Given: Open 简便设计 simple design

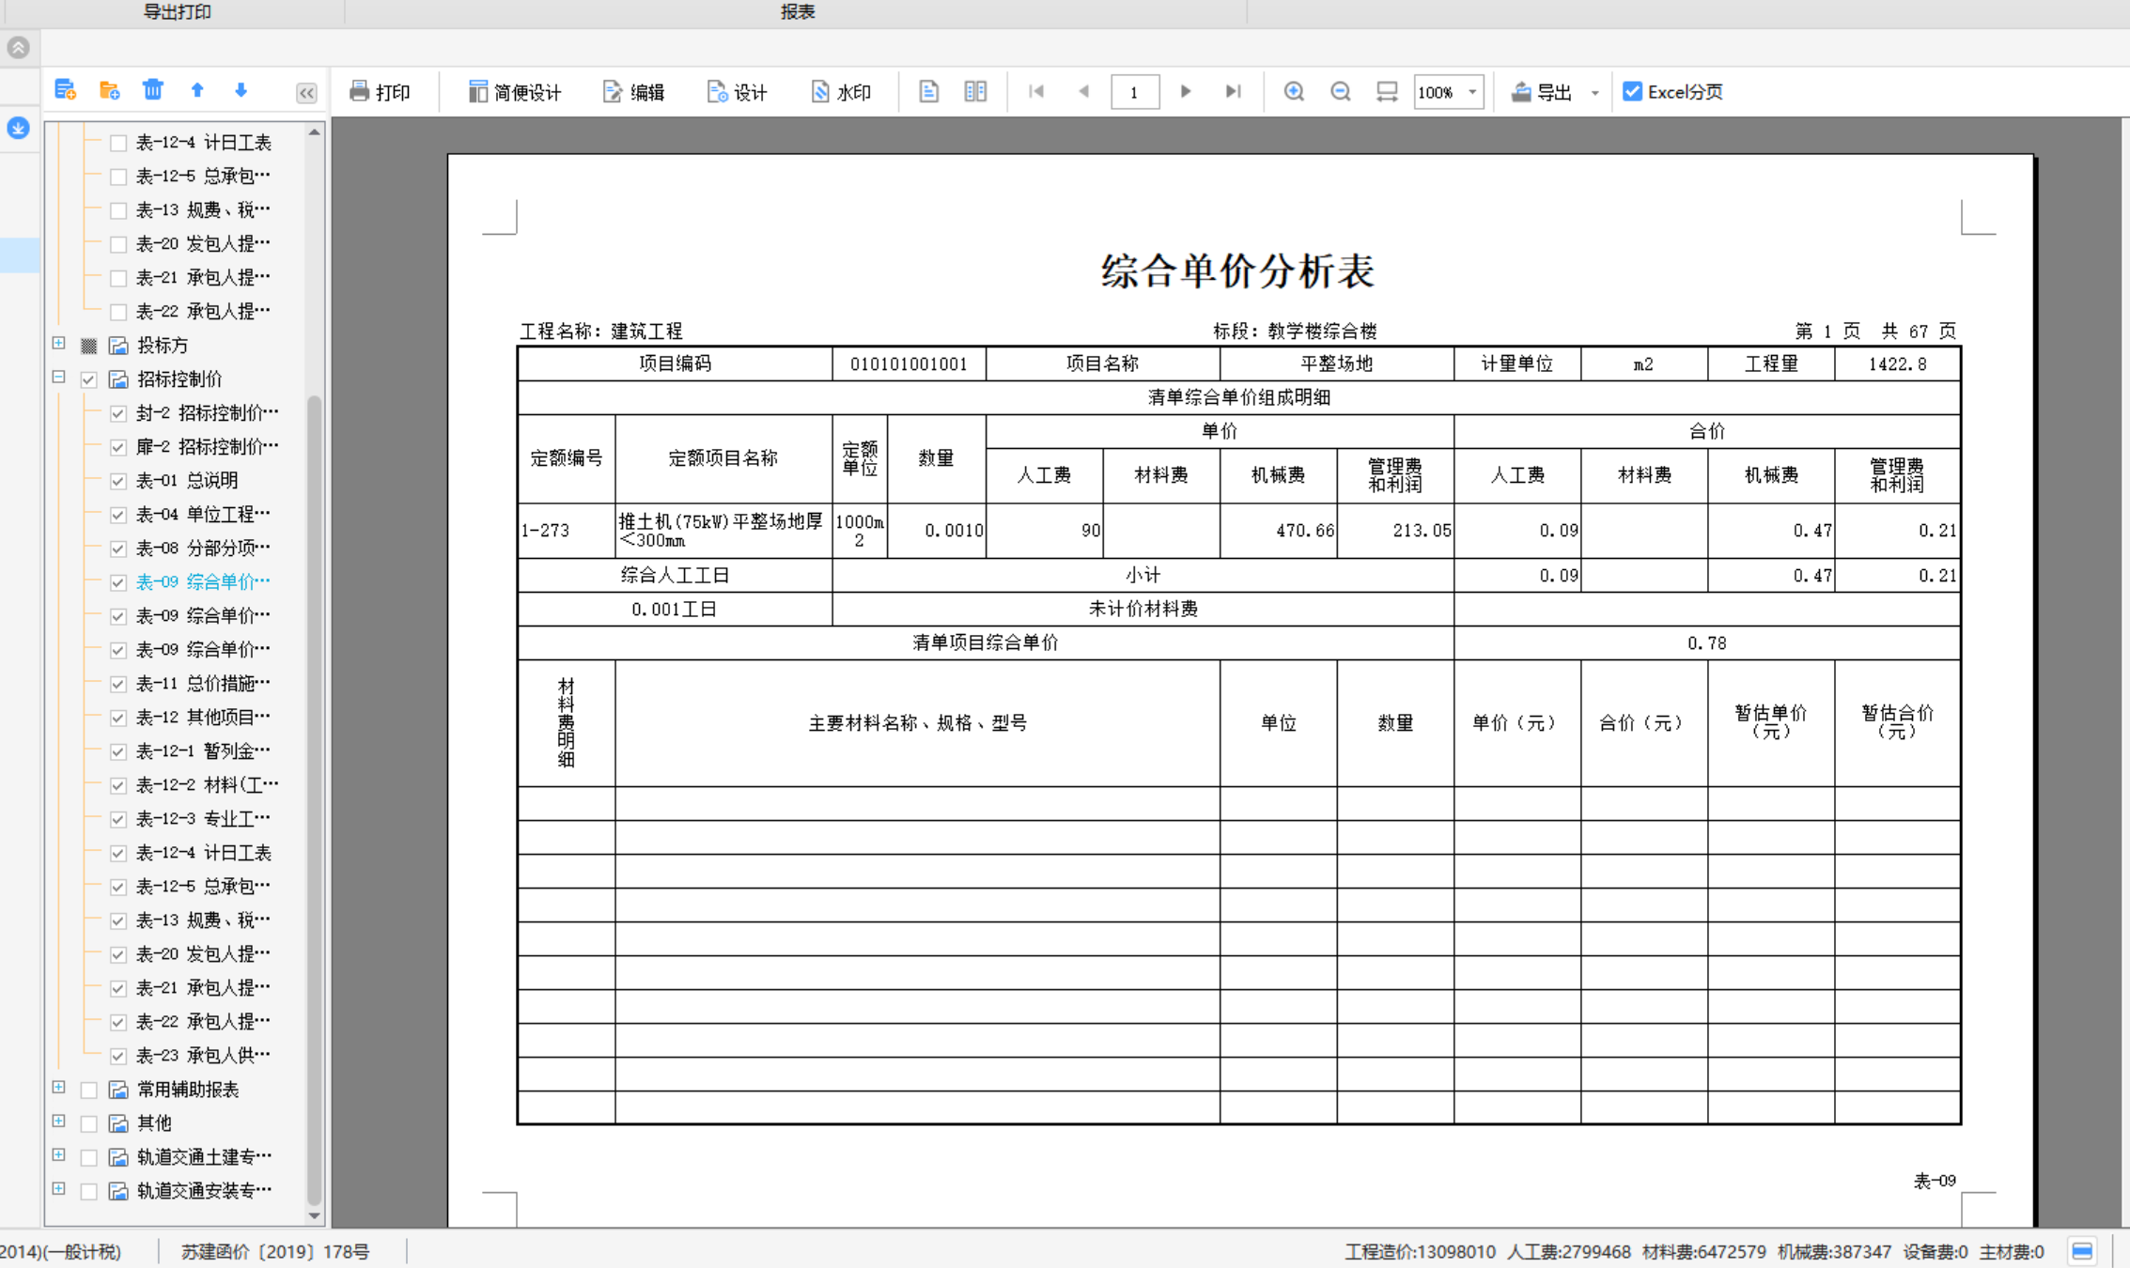Looking at the screenshot, I should click(515, 91).
